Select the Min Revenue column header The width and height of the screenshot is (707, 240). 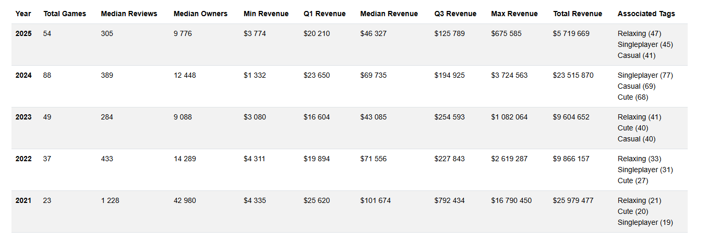point(265,14)
